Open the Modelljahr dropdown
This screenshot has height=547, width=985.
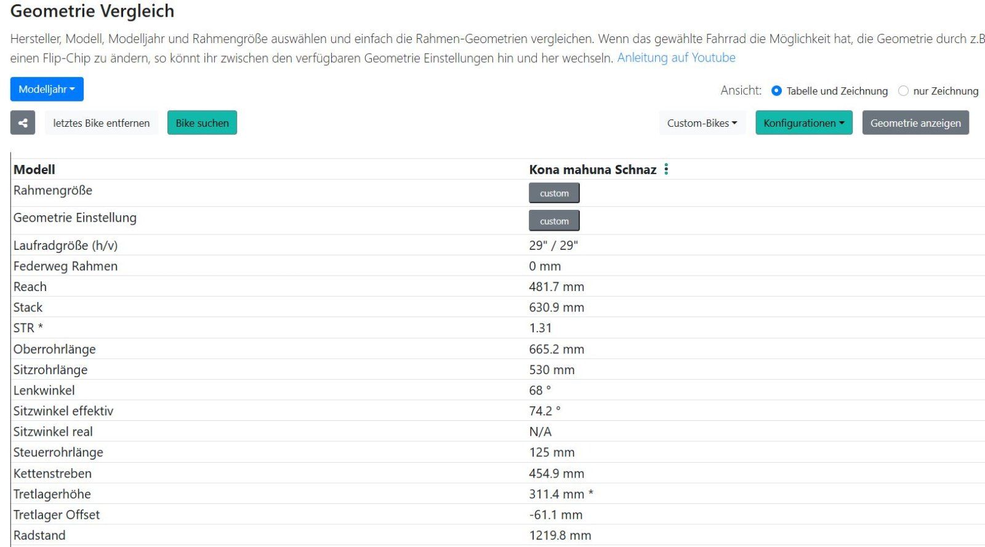coord(47,89)
